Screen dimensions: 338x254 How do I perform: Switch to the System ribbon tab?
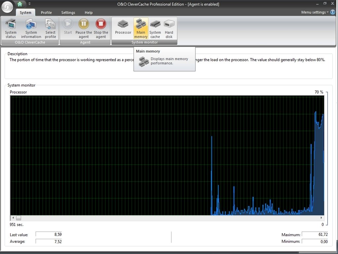click(25, 13)
